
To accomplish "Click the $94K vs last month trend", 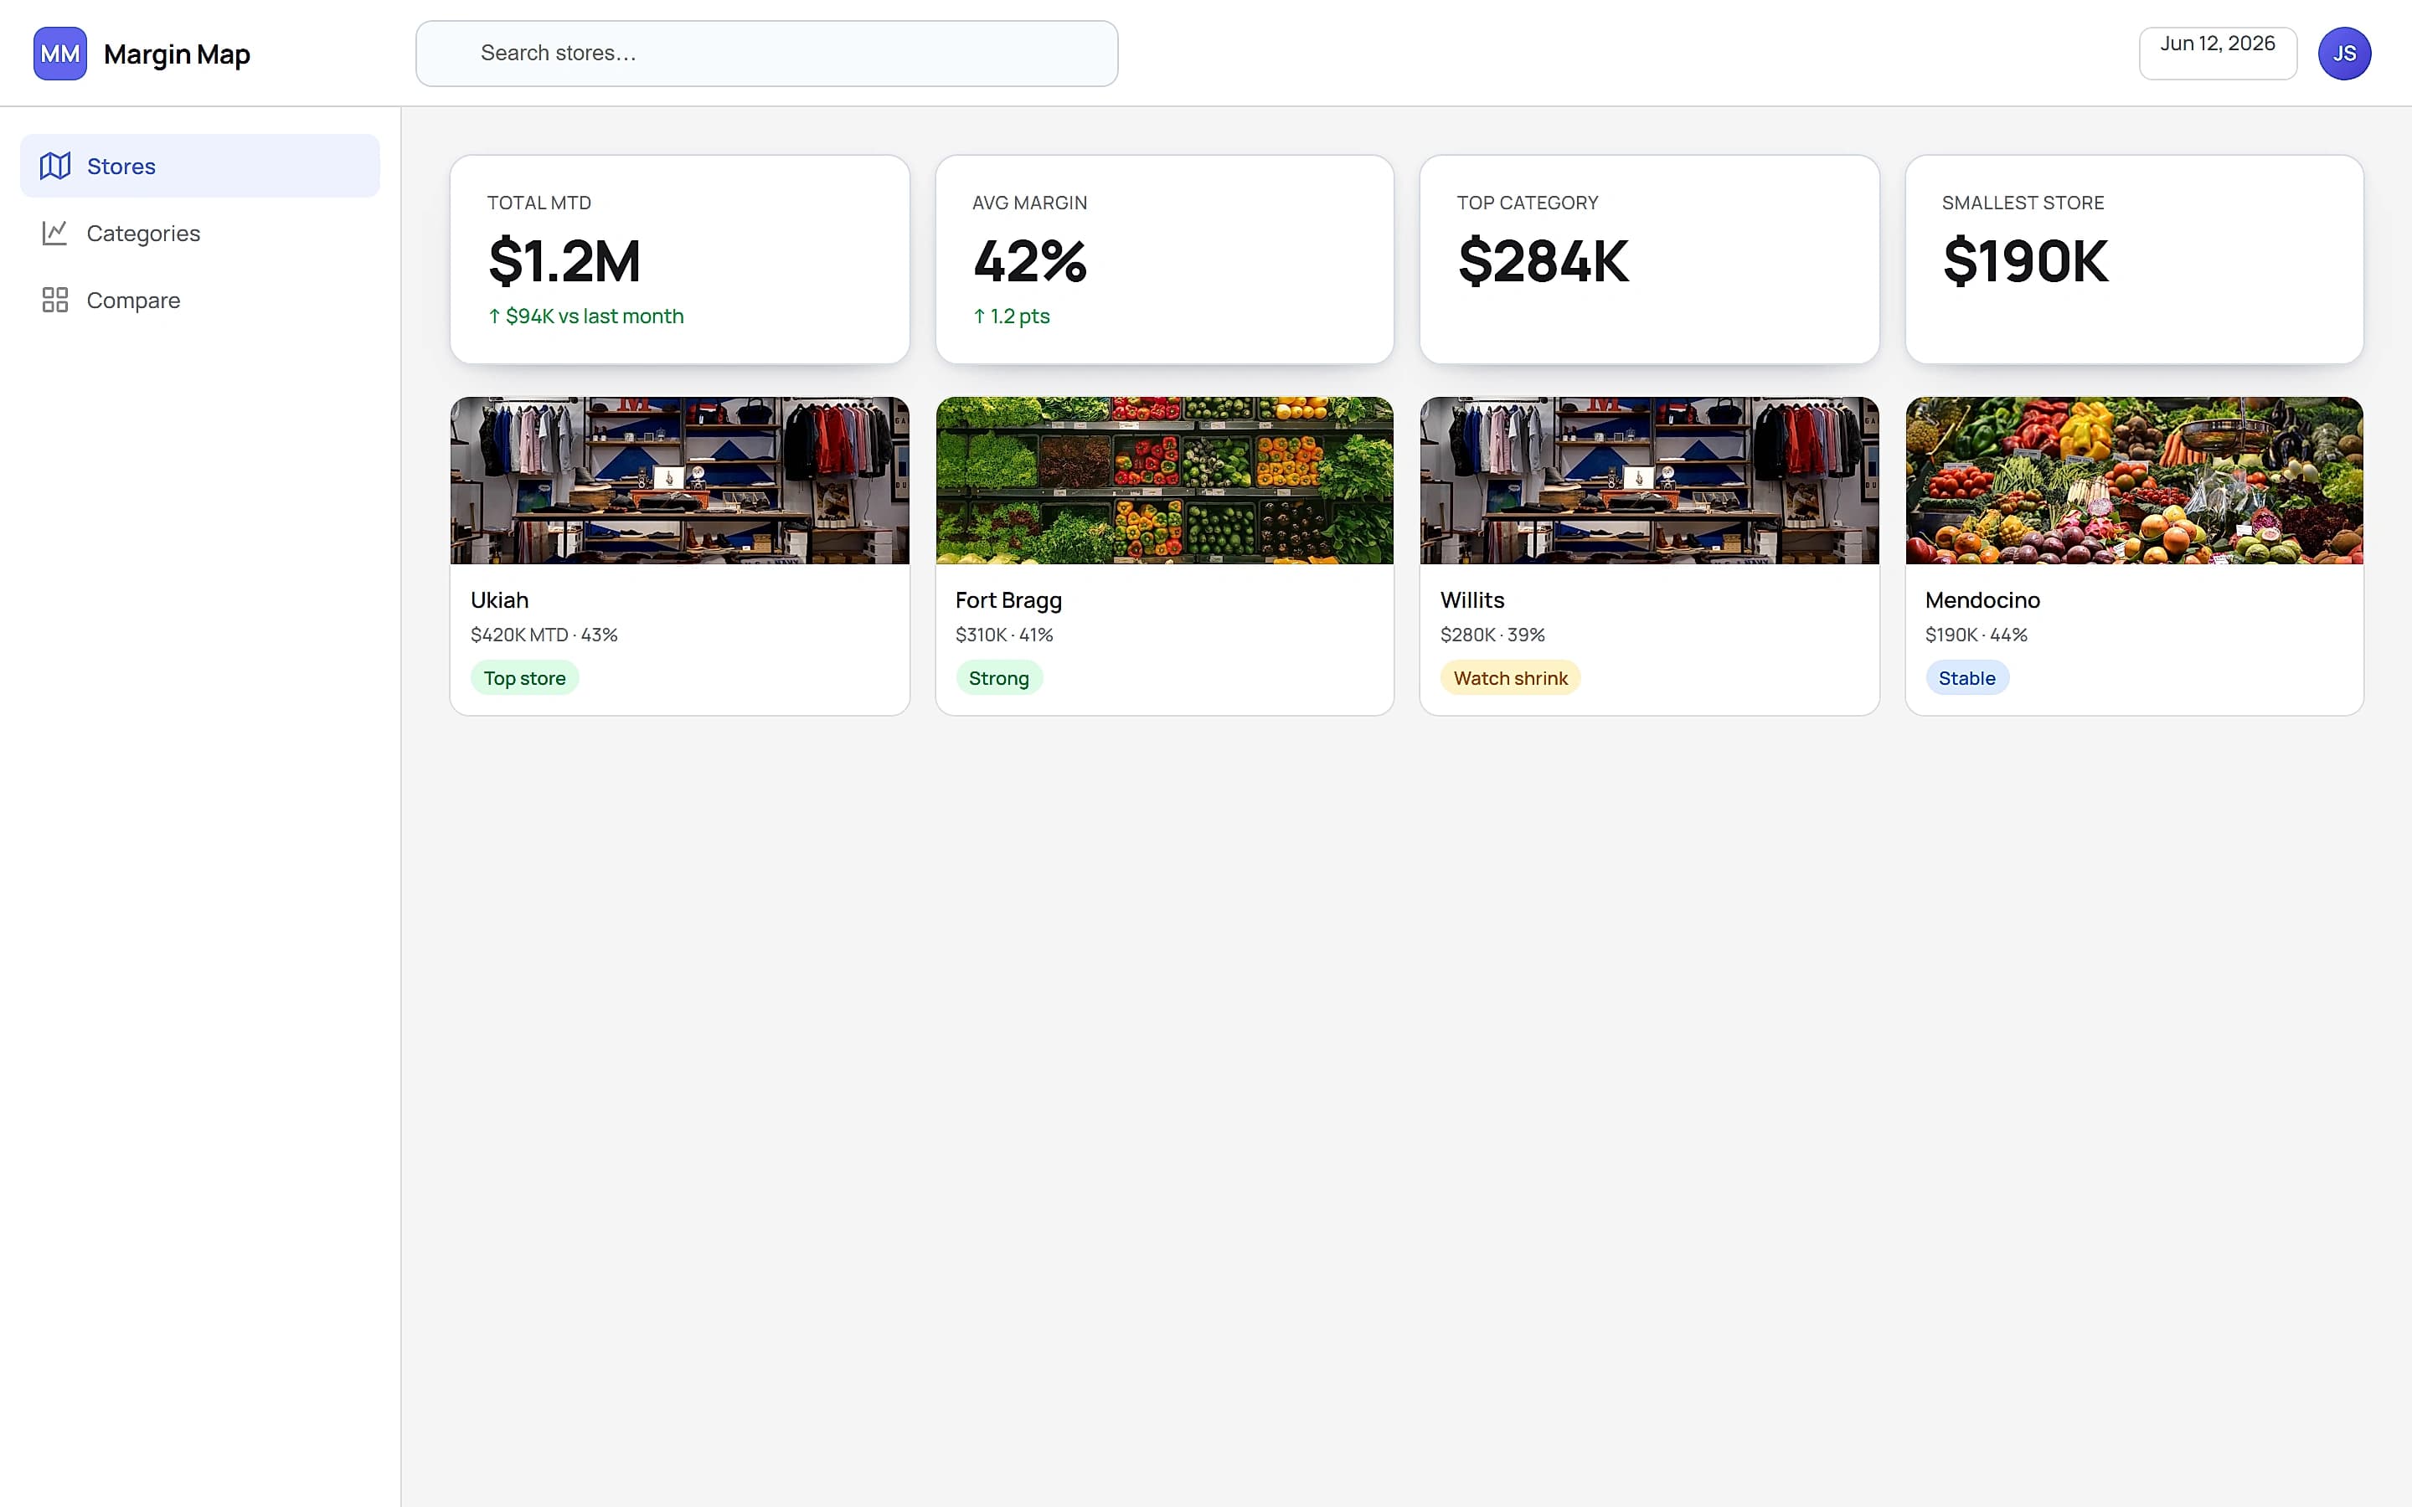I will tap(586, 316).
